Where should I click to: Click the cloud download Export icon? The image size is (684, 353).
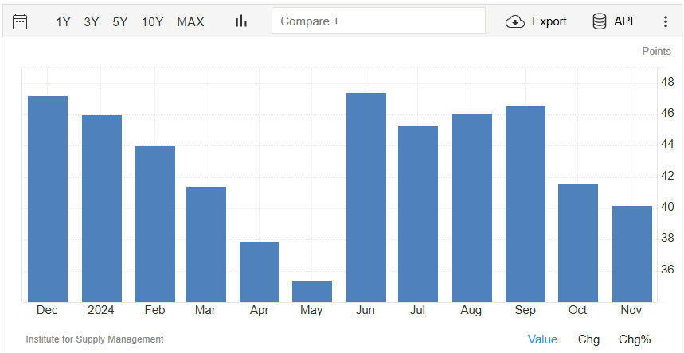click(515, 21)
